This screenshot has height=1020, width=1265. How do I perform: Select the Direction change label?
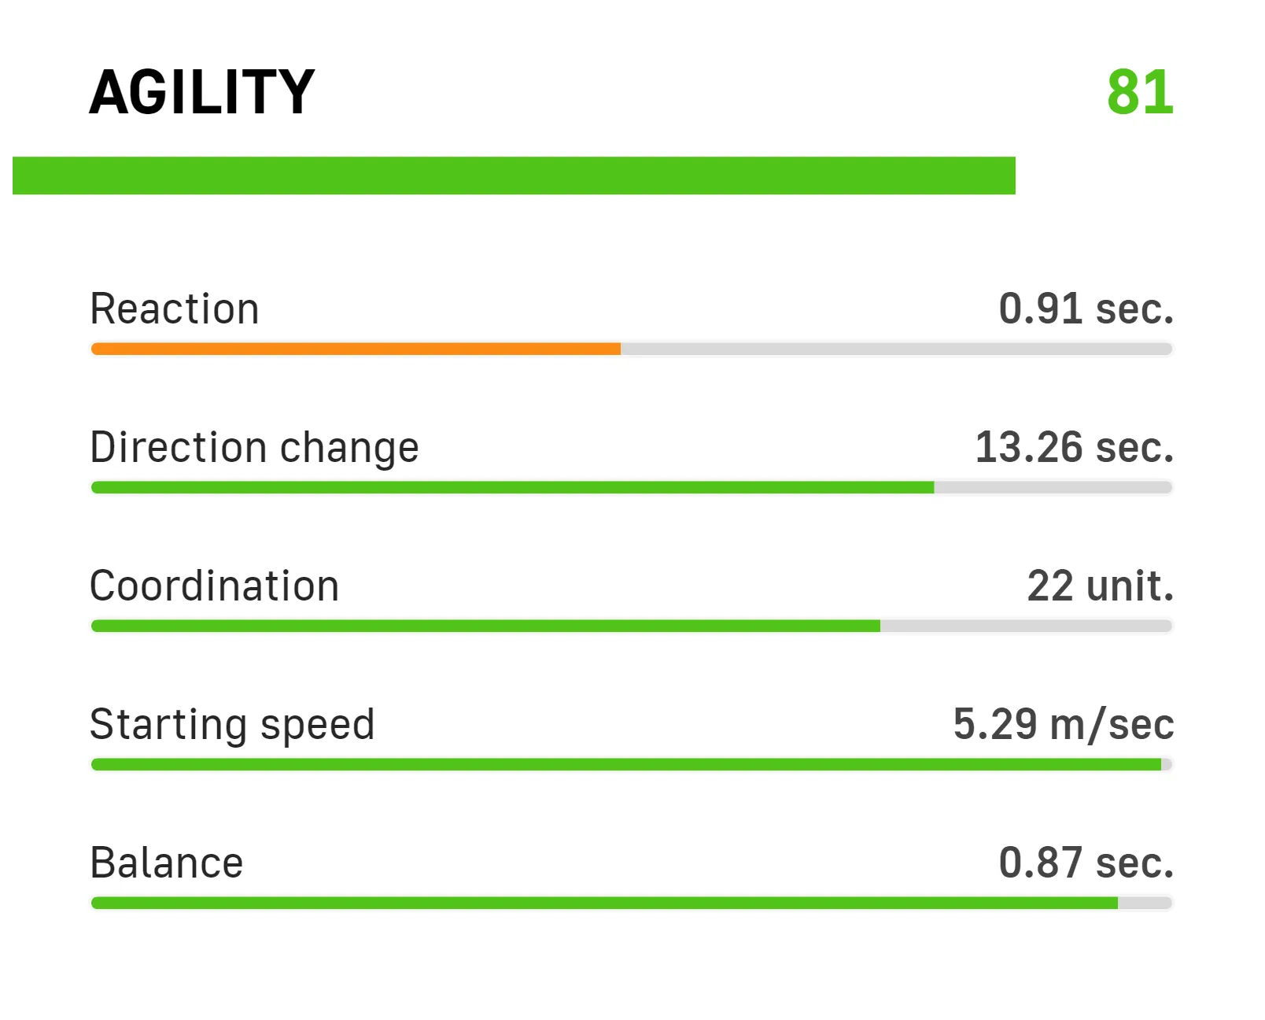click(x=254, y=447)
